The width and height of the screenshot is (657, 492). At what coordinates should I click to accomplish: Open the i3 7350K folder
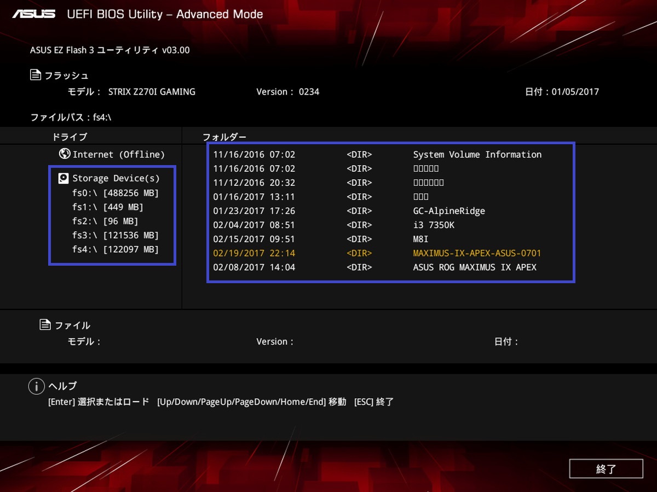click(x=434, y=225)
